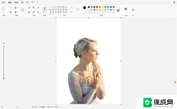Select the Right arrow shape
Screen dimensions: 177x109
61,10
